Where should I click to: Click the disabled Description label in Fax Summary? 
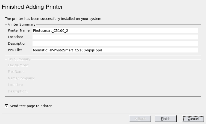[x=18, y=91]
